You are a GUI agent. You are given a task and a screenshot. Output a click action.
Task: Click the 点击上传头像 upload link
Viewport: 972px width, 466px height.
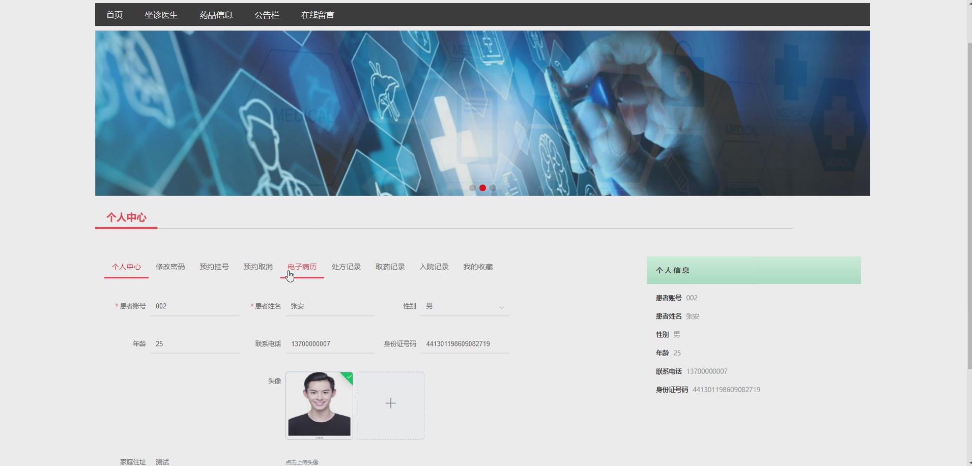301,462
